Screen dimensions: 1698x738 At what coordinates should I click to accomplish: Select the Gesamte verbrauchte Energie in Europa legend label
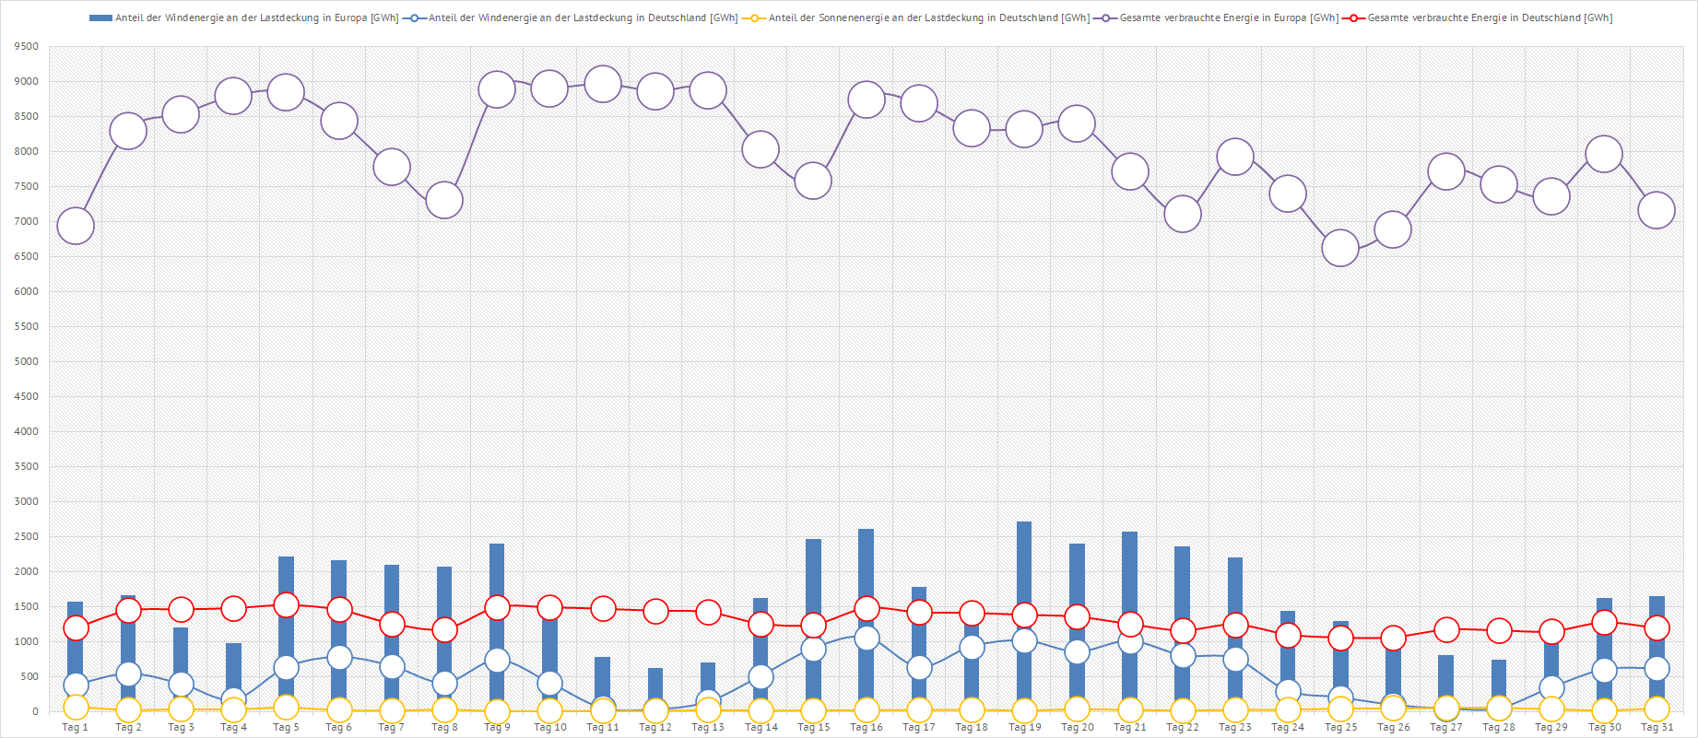(x=1229, y=18)
